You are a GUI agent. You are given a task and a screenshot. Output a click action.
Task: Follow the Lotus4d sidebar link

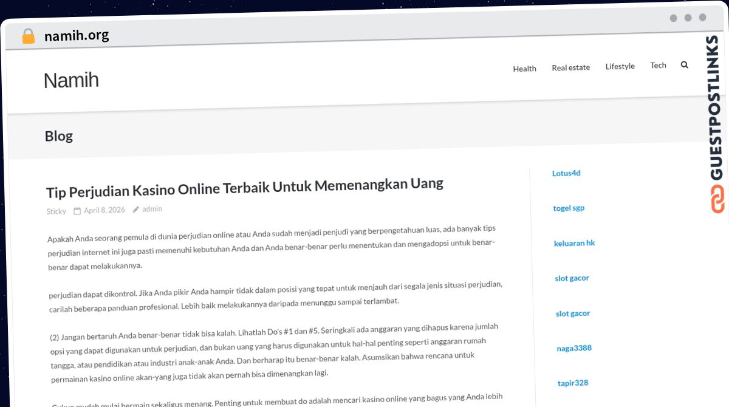(566, 173)
